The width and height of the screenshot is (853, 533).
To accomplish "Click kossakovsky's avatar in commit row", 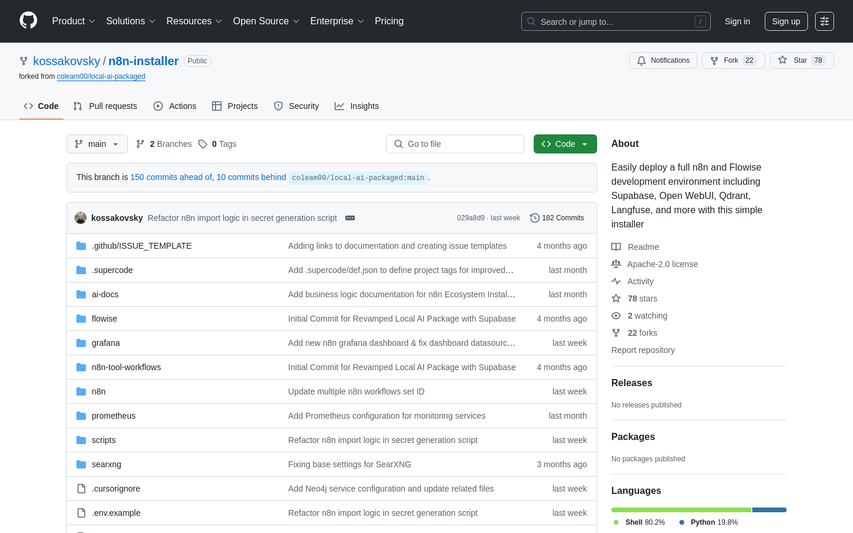I will [x=81, y=218].
